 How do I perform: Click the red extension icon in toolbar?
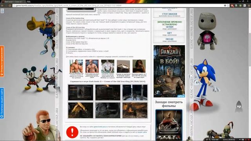pyautogui.click(x=232, y=5)
